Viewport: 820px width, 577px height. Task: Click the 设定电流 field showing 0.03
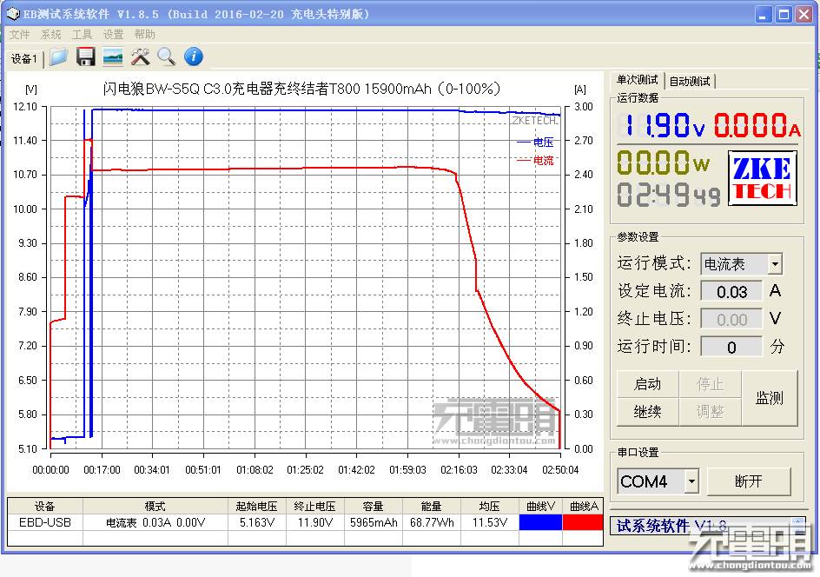click(731, 291)
